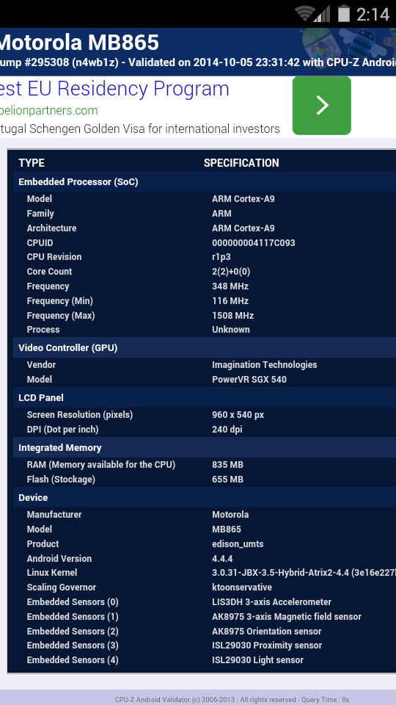Screen dimensions: 396x705
Task: Tap the battery status icon
Action: (344, 13)
